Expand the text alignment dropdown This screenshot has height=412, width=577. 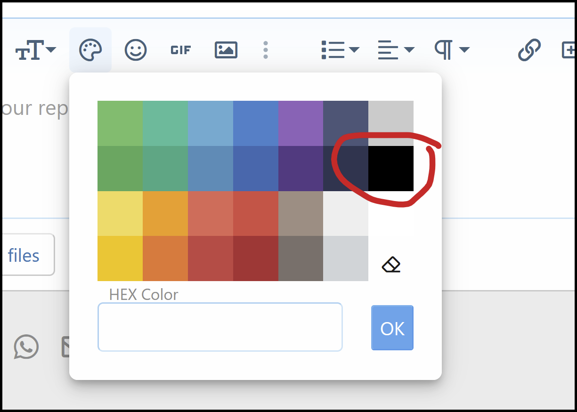[x=396, y=50]
